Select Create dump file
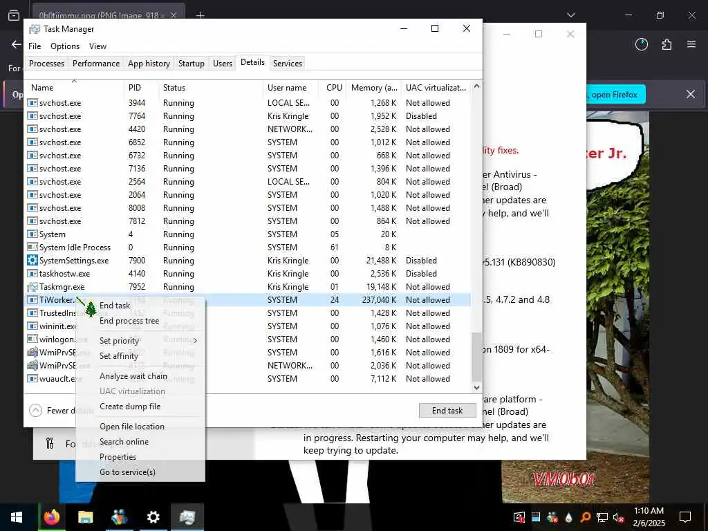 [x=130, y=407]
